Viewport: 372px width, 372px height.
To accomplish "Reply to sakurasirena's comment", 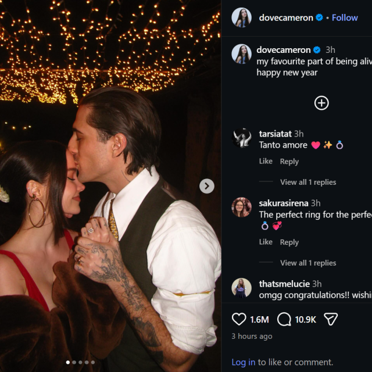I will coord(289,242).
